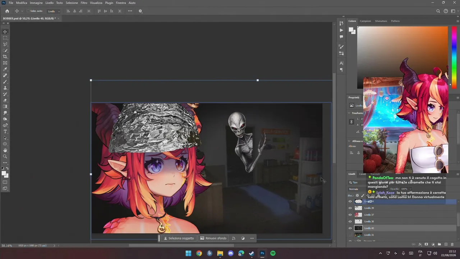Go to the Home screen
This screenshot has height=259, width=460.
tap(7, 11)
